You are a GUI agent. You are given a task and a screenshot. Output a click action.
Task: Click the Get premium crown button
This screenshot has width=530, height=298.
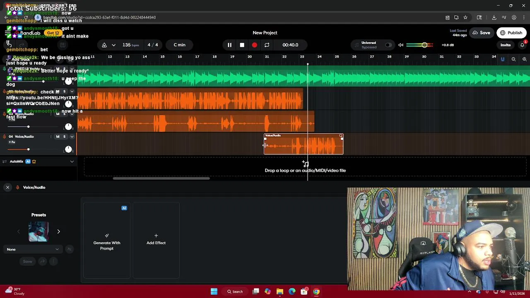[53, 33]
